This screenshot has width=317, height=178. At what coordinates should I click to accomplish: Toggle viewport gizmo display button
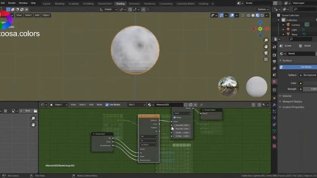[221, 15]
